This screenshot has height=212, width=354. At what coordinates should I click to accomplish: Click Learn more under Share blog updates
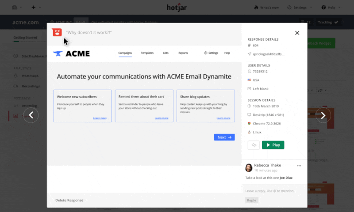223,118
